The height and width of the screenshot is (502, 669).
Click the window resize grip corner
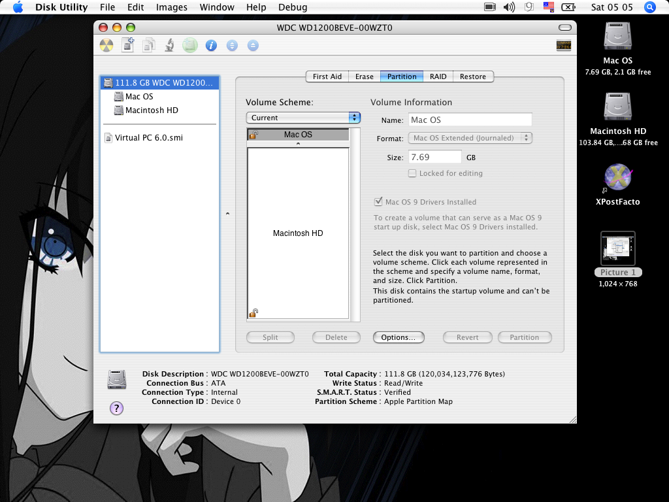tap(572, 420)
